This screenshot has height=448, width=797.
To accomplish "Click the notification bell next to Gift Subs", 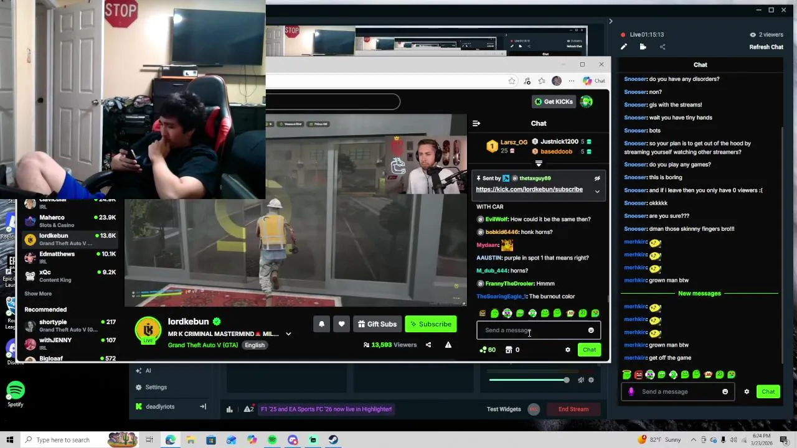I will pos(321,324).
